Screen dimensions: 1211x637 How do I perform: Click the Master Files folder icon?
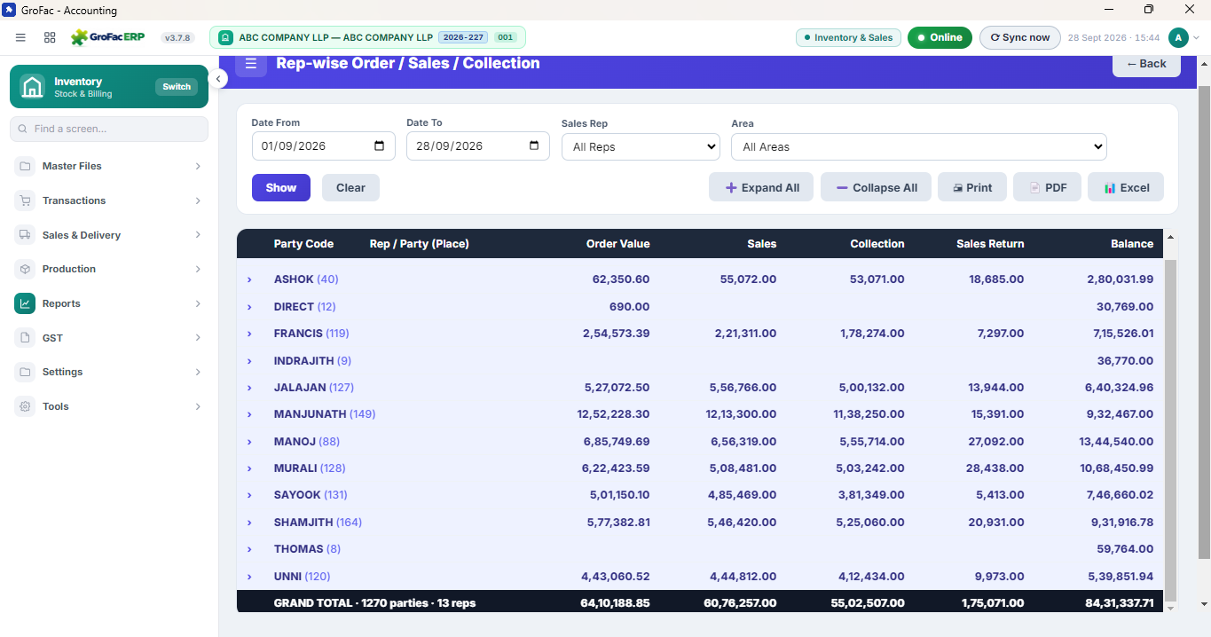(x=25, y=166)
